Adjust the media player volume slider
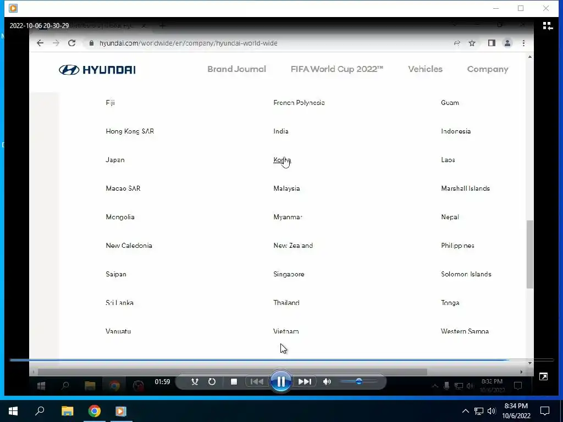This screenshot has height=422, width=563. pyautogui.click(x=358, y=381)
